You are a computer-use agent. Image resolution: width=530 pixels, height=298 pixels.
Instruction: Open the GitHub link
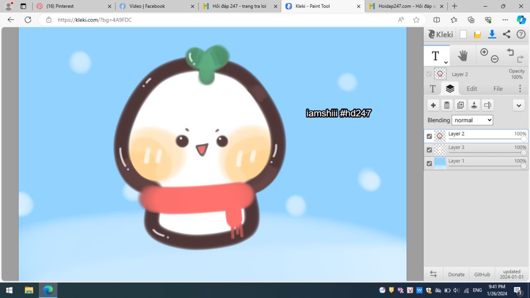tap(482, 274)
